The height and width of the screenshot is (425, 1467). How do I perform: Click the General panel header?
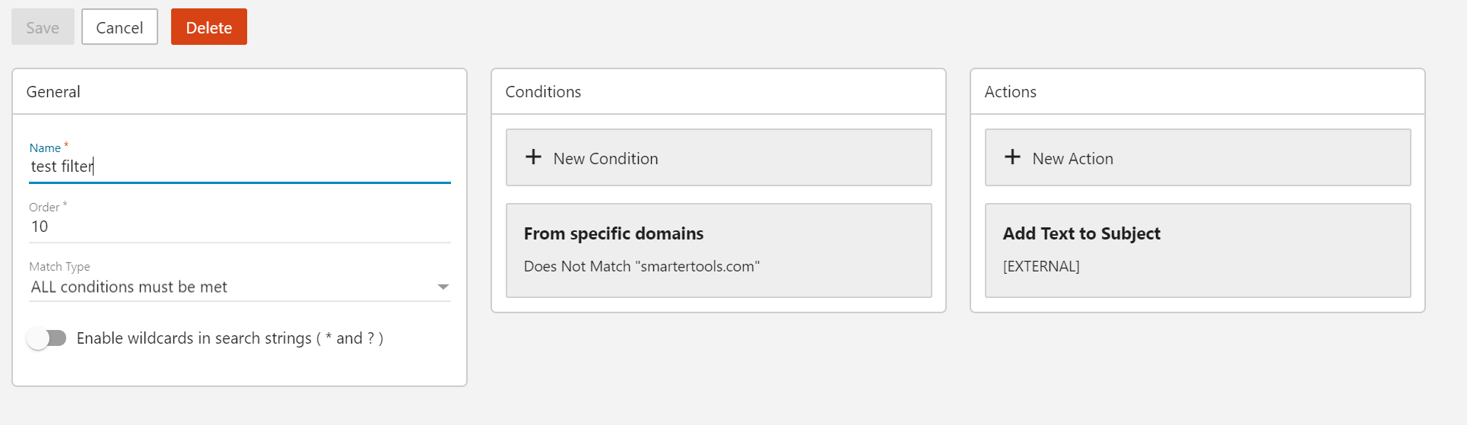[53, 92]
